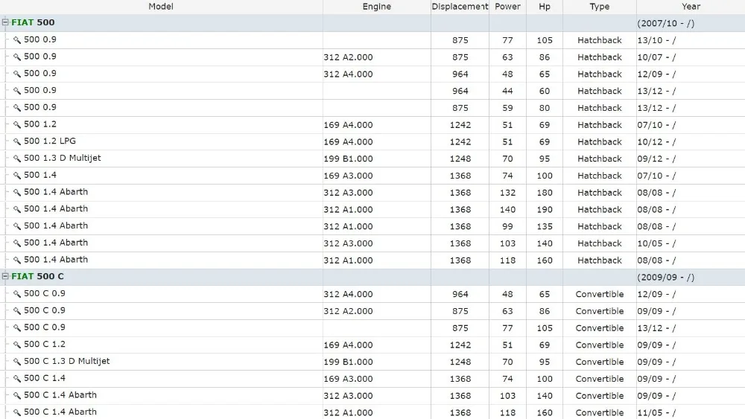The width and height of the screenshot is (745, 419).
Task: Open 500 C 1.4 Abarth model name, 11/05 row
Action: 60,412
